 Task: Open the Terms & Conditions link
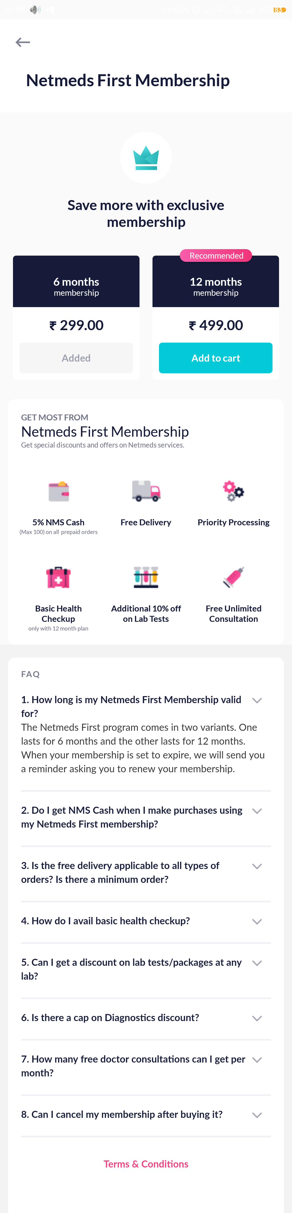tap(146, 1164)
